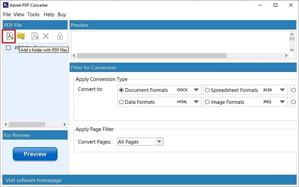Click the Add folder with PDF files icon

coord(21,36)
